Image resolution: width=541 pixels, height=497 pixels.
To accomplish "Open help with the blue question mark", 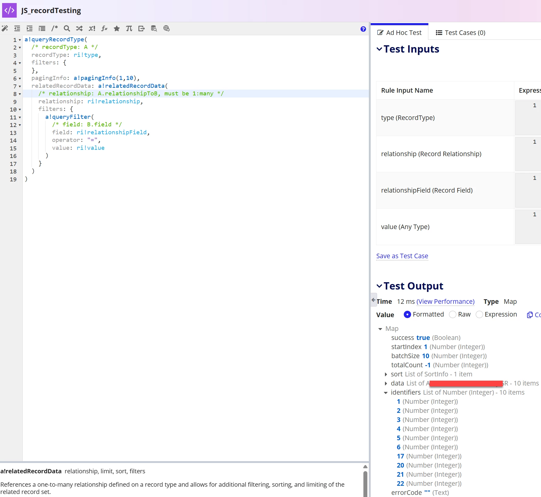I will pos(363,29).
